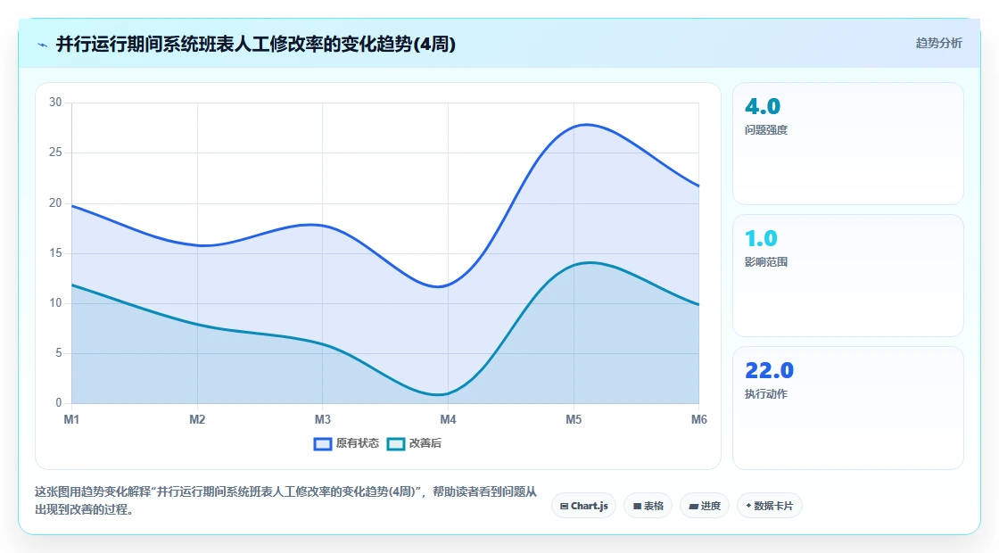Image resolution: width=999 pixels, height=553 pixels.
Task: Click the trend icon beside the title
Action: pyautogui.click(x=43, y=45)
